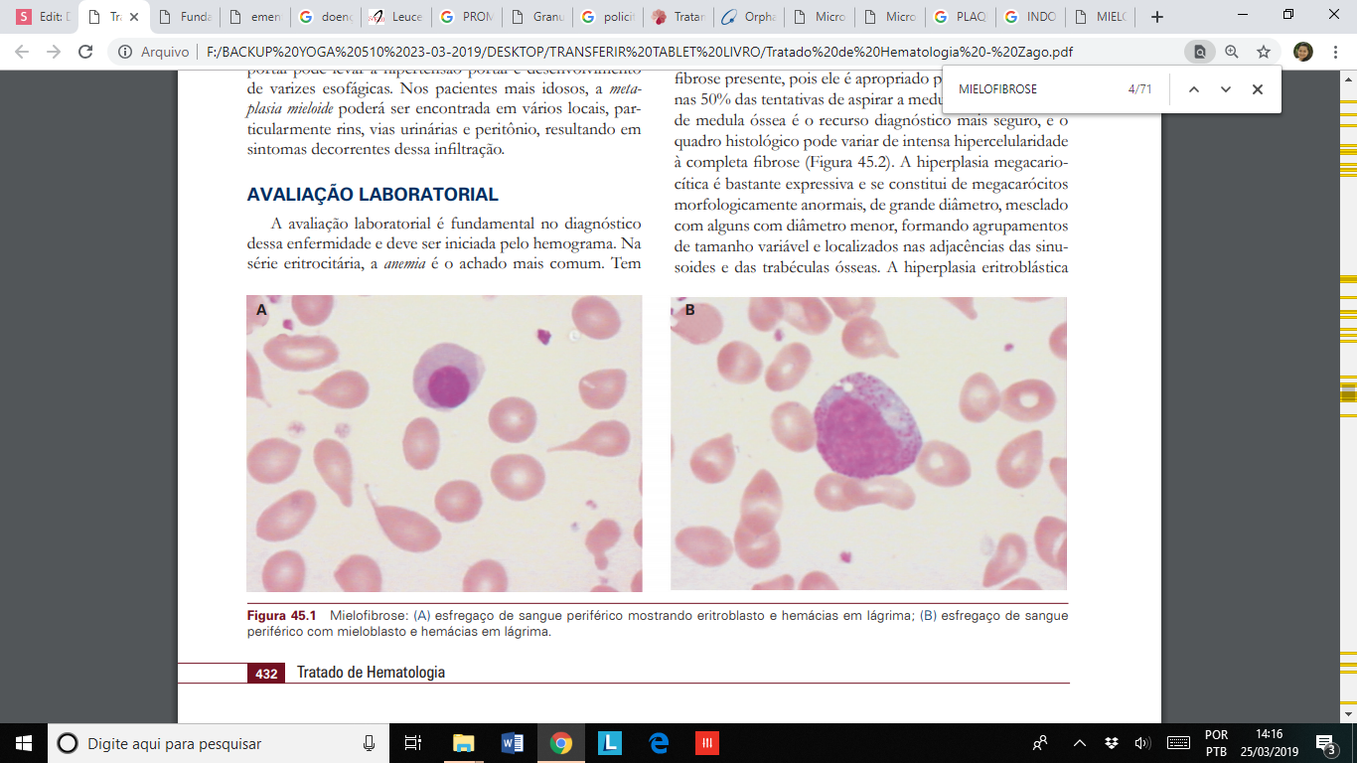Reload the PDF page
This screenshot has width=1357, height=763.
[x=85, y=52]
